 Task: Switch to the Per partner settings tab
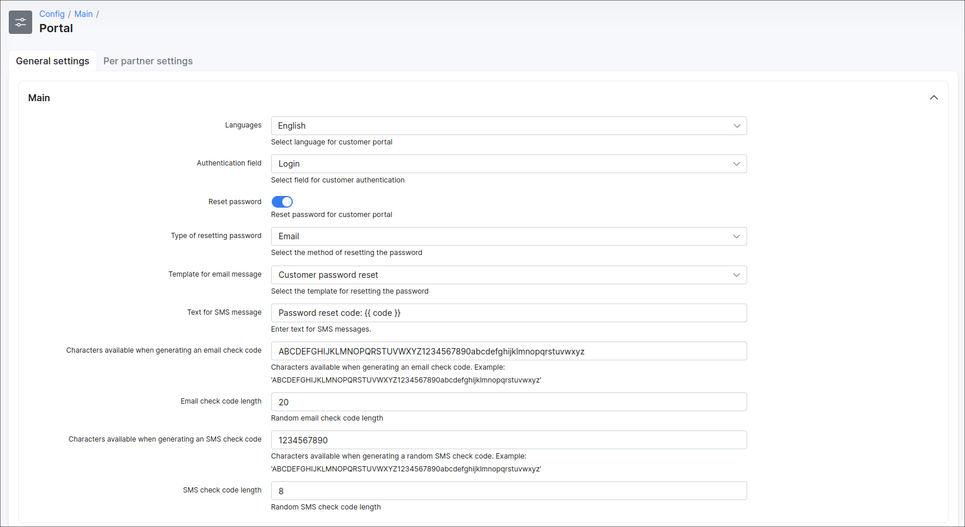pos(148,61)
